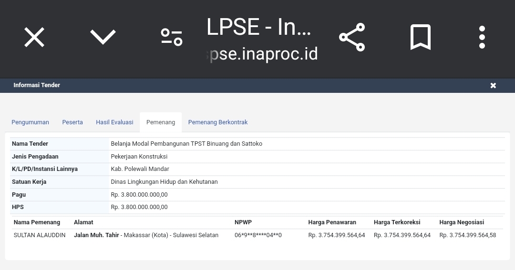Bookmark the current page
515x270 pixels.
(x=421, y=37)
